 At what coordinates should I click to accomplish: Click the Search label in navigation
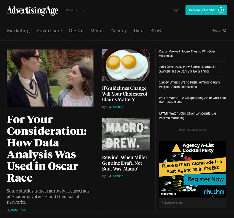[x=217, y=30]
